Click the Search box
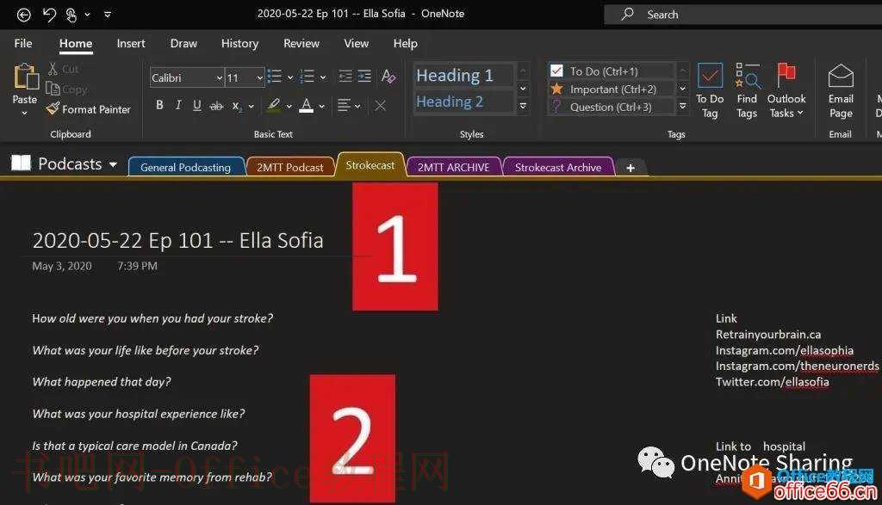The width and height of the screenshot is (882, 505). click(x=742, y=15)
